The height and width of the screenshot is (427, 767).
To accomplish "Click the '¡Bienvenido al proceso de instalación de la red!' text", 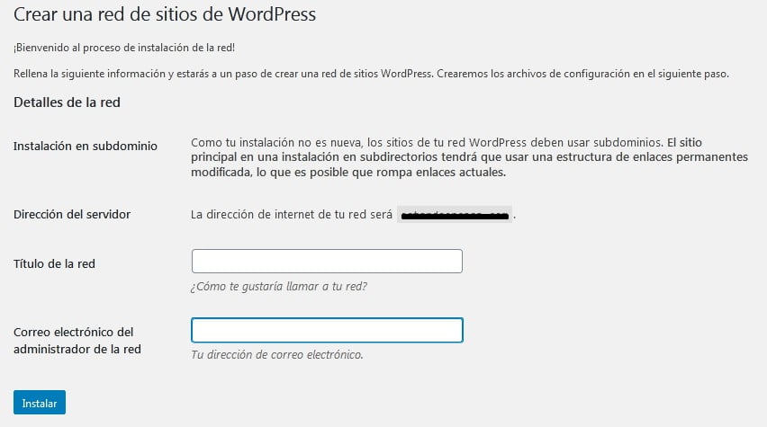I will pos(124,48).
